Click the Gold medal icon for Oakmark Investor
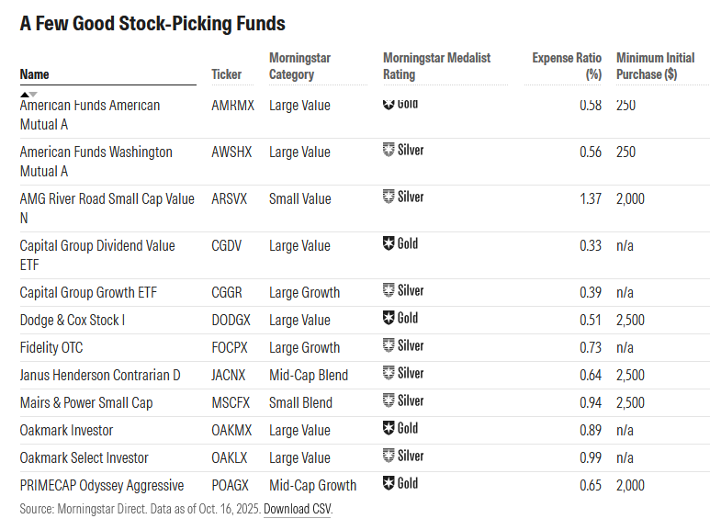The width and height of the screenshot is (710, 530). click(x=389, y=428)
